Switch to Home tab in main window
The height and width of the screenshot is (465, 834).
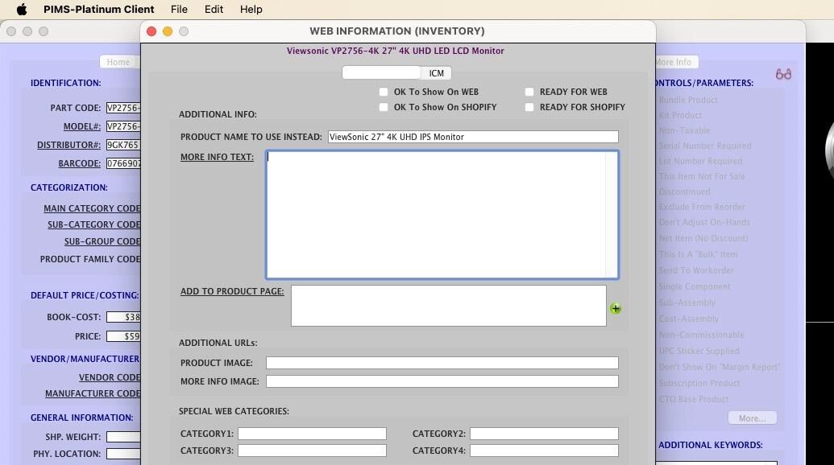(118, 62)
